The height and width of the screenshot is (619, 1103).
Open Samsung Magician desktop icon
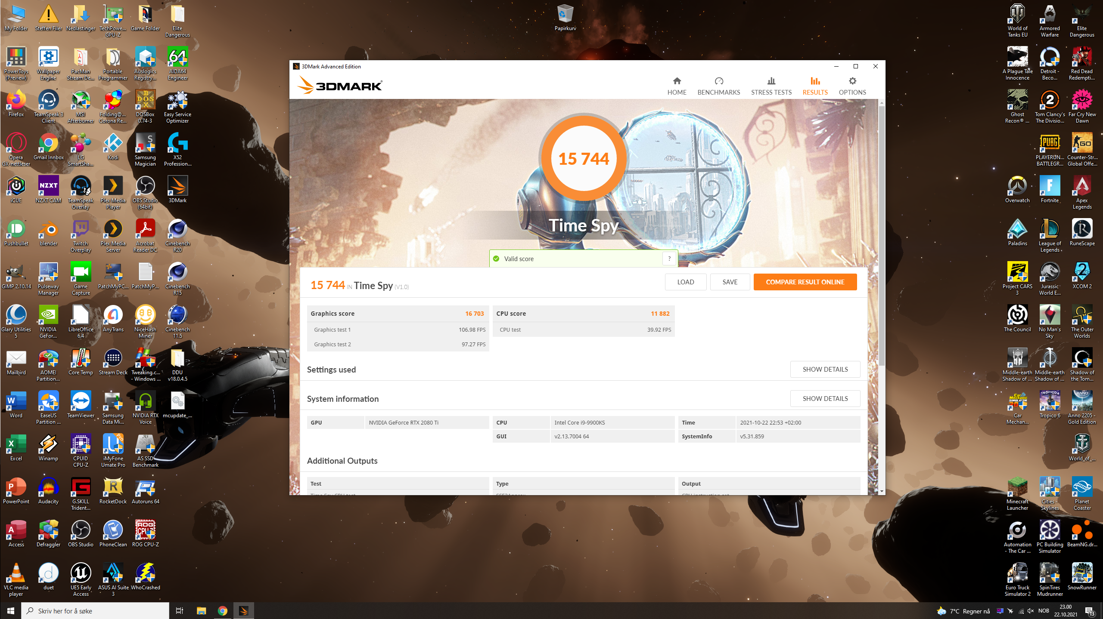pos(145,150)
